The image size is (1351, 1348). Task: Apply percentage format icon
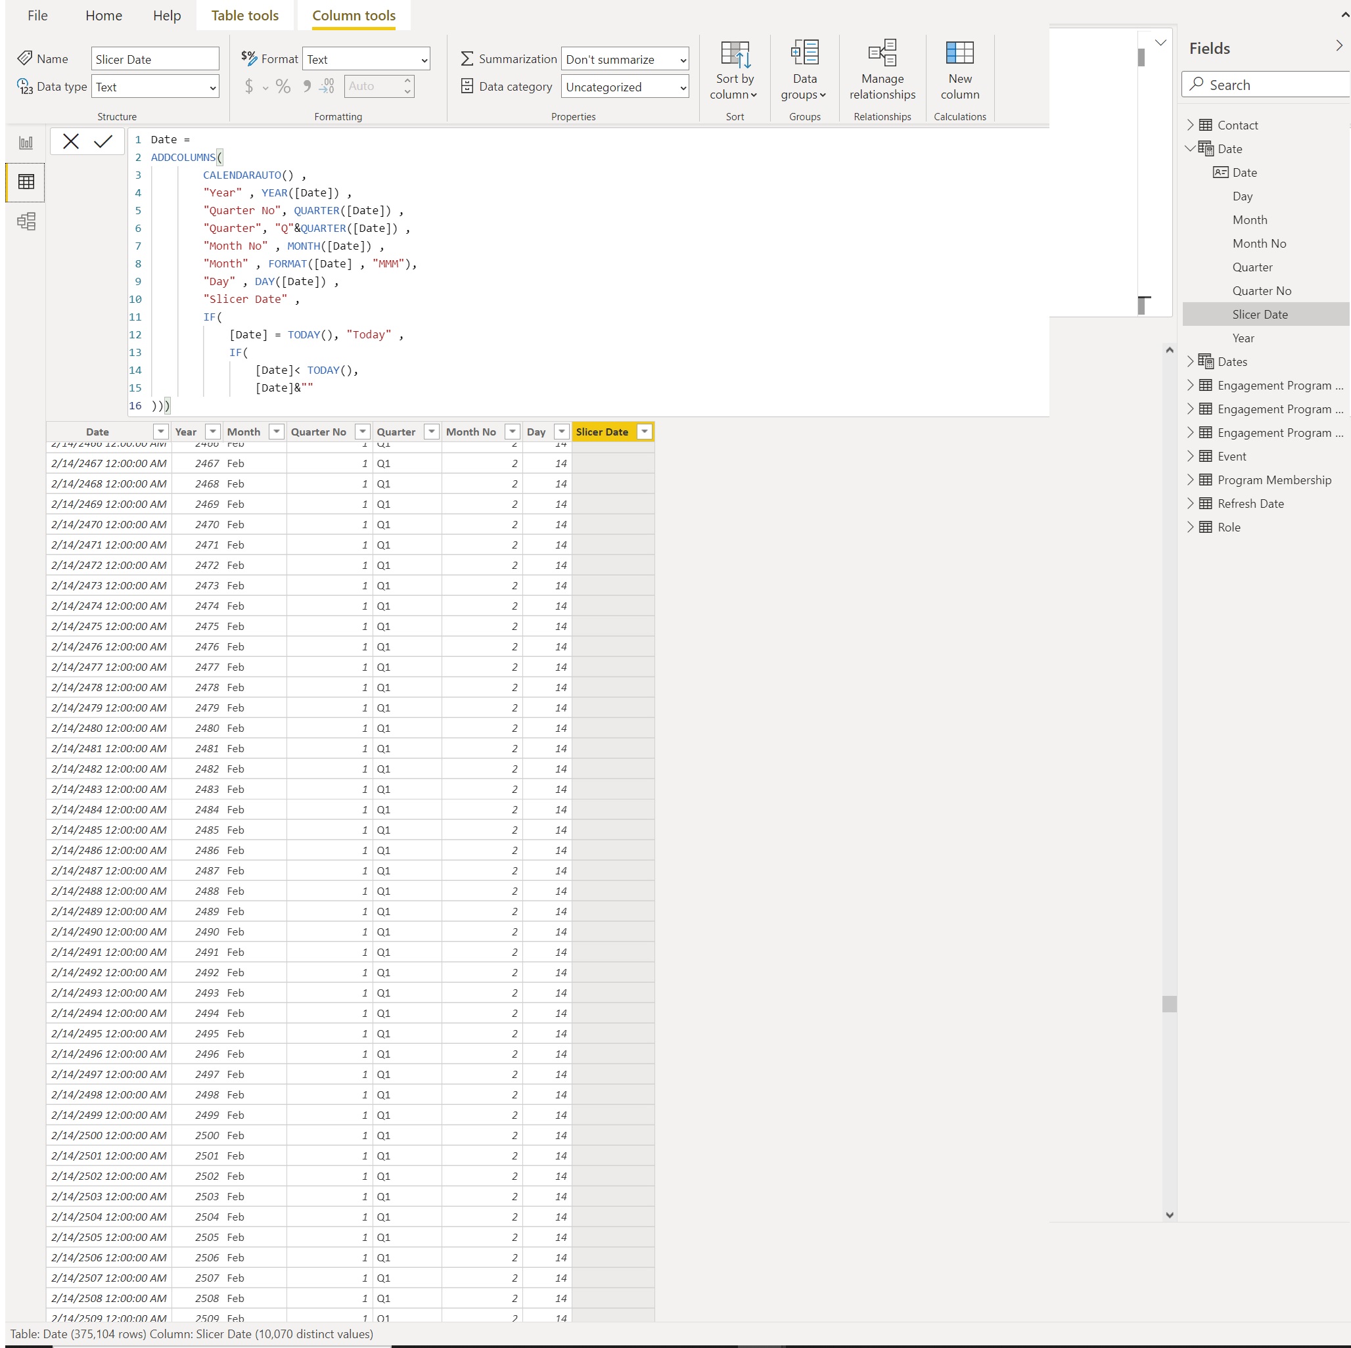(283, 86)
